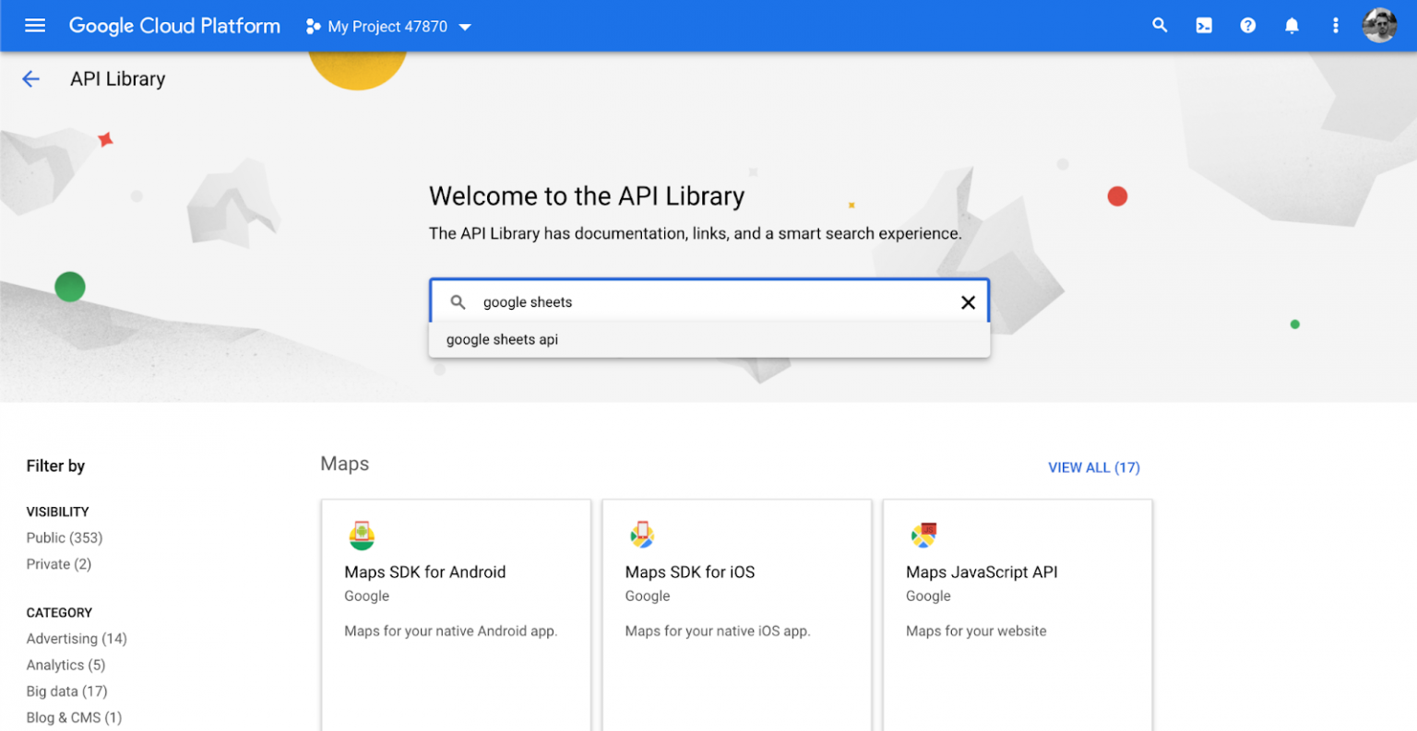Image resolution: width=1417 pixels, height=731 pixels.
Task: Open the hamburger navigation menu
Action: (35, 26)
